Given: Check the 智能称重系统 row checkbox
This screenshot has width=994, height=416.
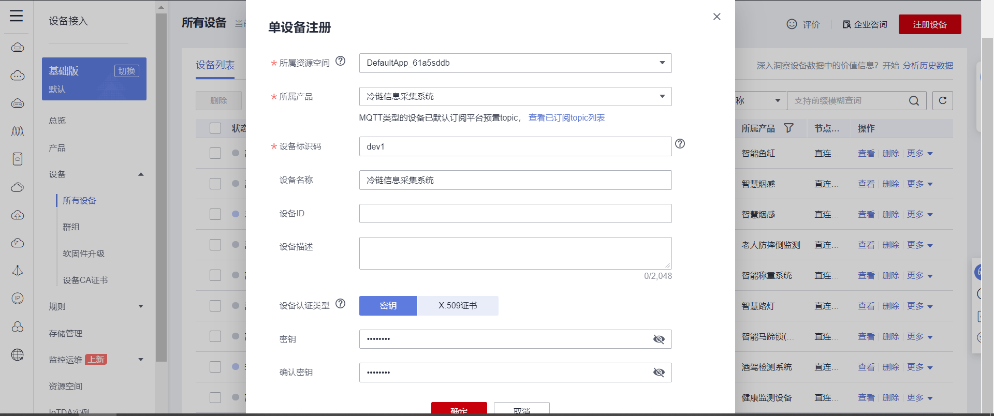Looking at the screenshot, I should [215, 275].
